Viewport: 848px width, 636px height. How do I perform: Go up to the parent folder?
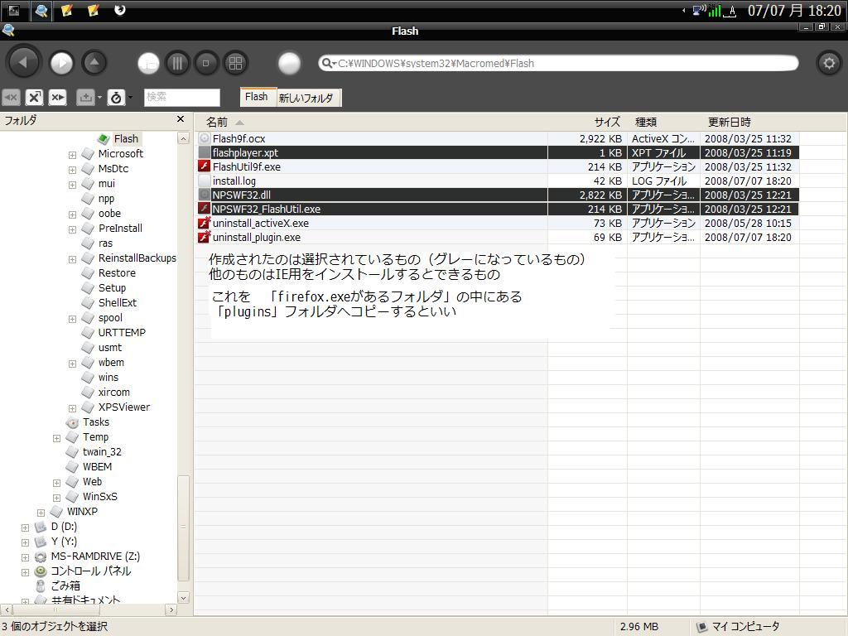coord(94,63)
